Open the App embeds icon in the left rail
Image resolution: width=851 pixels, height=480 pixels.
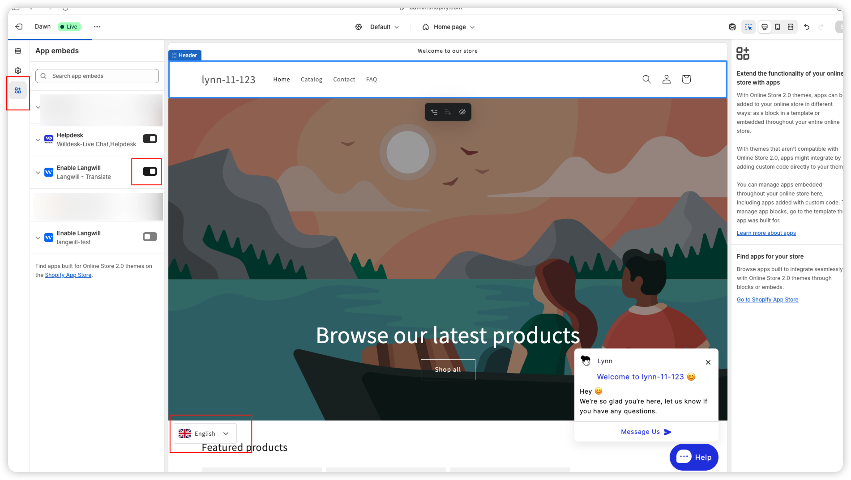pyautogui.click(x=18, y=90)
